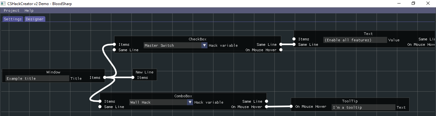
Task: Click the Master Switch combo field
Action: [x=176, y=45]
